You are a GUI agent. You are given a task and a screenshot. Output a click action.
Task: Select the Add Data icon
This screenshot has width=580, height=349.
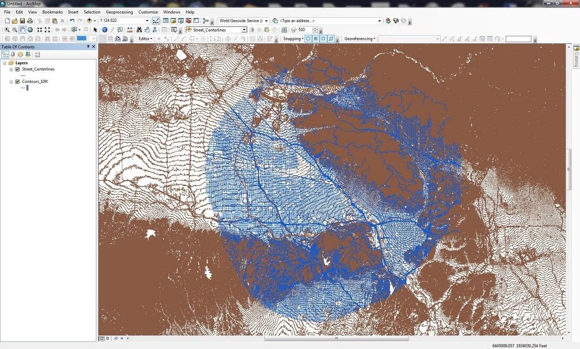pyautogui.click(x=89, y=20)
